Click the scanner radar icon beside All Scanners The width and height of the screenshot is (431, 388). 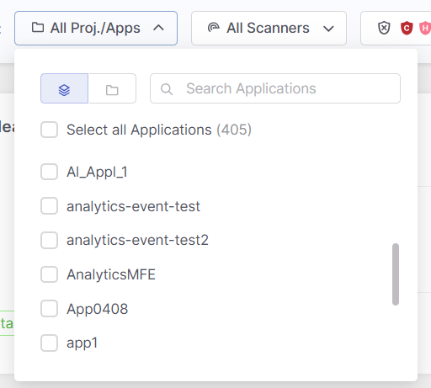click(213, 28)
